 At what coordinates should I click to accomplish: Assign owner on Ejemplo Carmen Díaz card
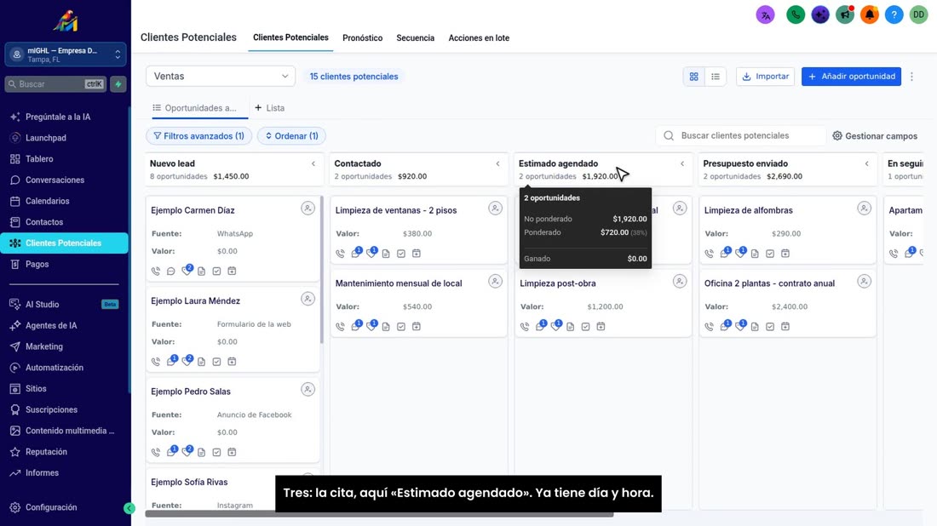(308, 209)
